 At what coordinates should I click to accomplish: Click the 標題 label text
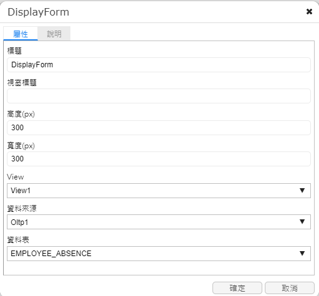(x=14, y=50)
